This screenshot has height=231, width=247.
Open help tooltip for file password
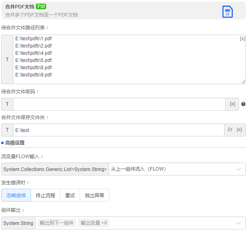coord(243,104)
